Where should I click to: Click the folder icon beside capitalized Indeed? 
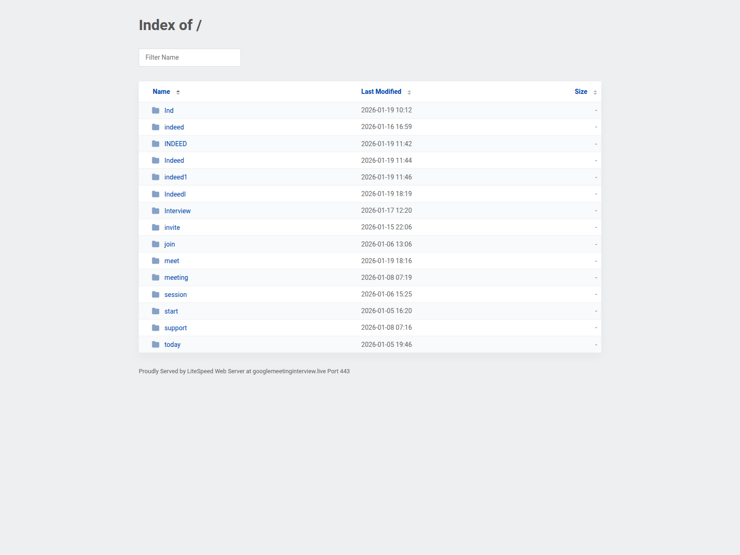pos(155,160)
